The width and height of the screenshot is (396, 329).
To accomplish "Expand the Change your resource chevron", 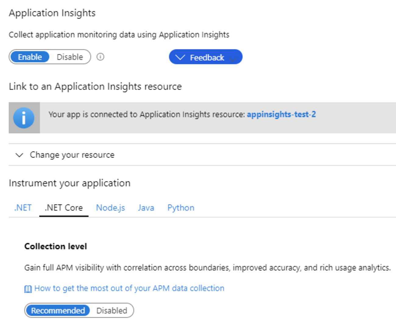I will point(19,155).
